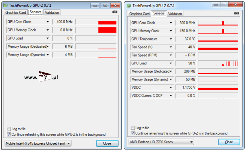245x150 pixels.
Task: Click camera screenshot icon in AMD Radeon window
Action: pyautogui.click(x=237, y=13)
